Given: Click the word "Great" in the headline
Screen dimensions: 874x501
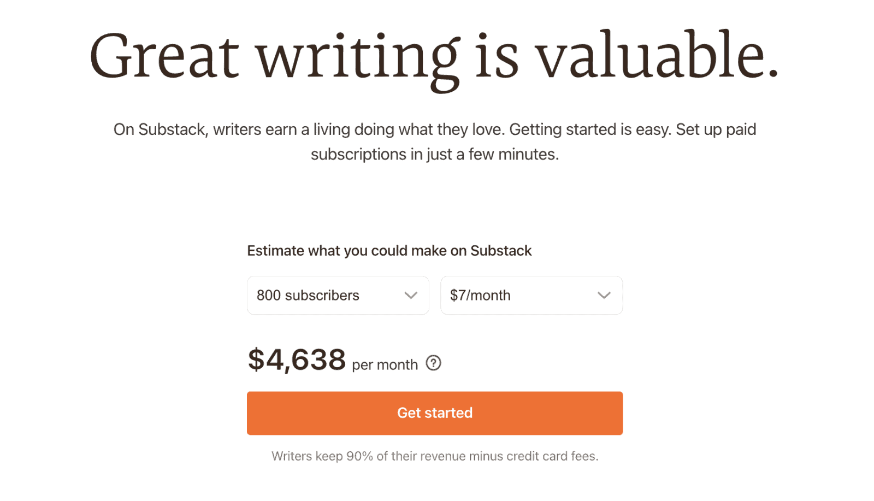Looking at the screenshot, I should (x=164, y=57).
